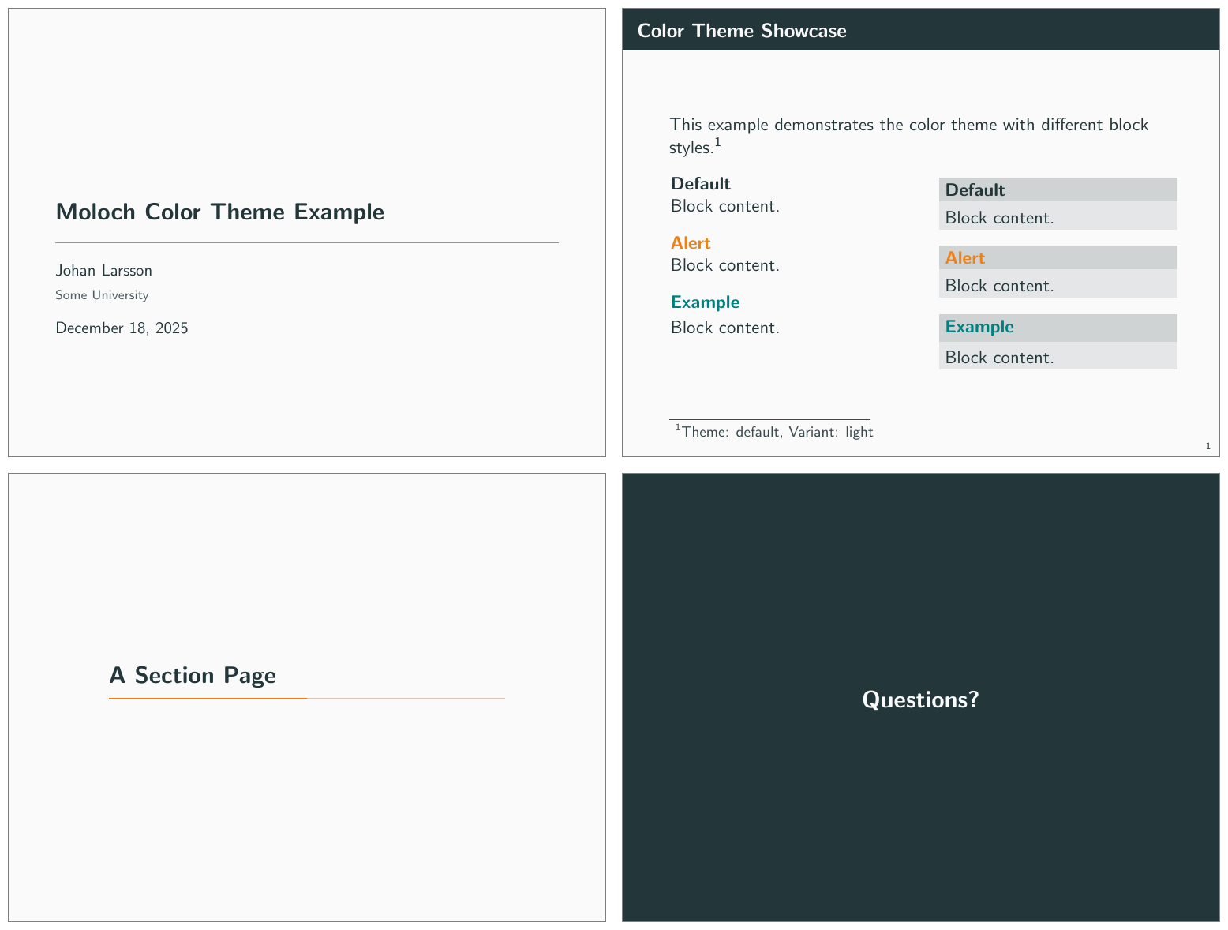The width and height of the screenshot is (1228, 930).
Task: Click the shaded 'Alert' block title bar
Action: 1057,257
